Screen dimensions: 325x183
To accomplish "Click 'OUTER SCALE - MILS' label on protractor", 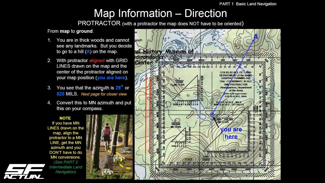I will (229, 102).
